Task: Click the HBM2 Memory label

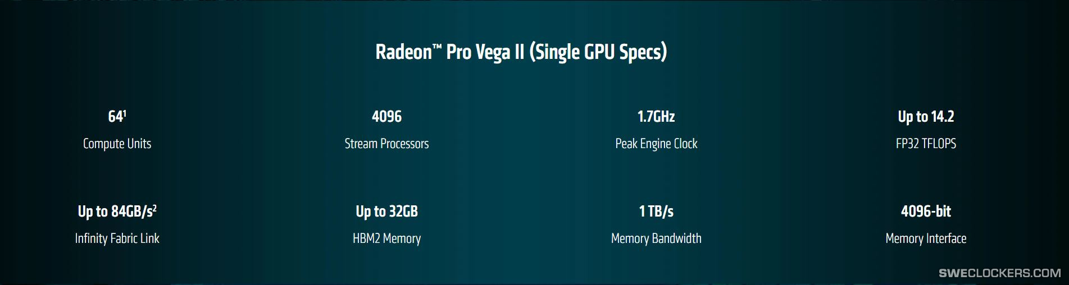Action: (386, 238)
